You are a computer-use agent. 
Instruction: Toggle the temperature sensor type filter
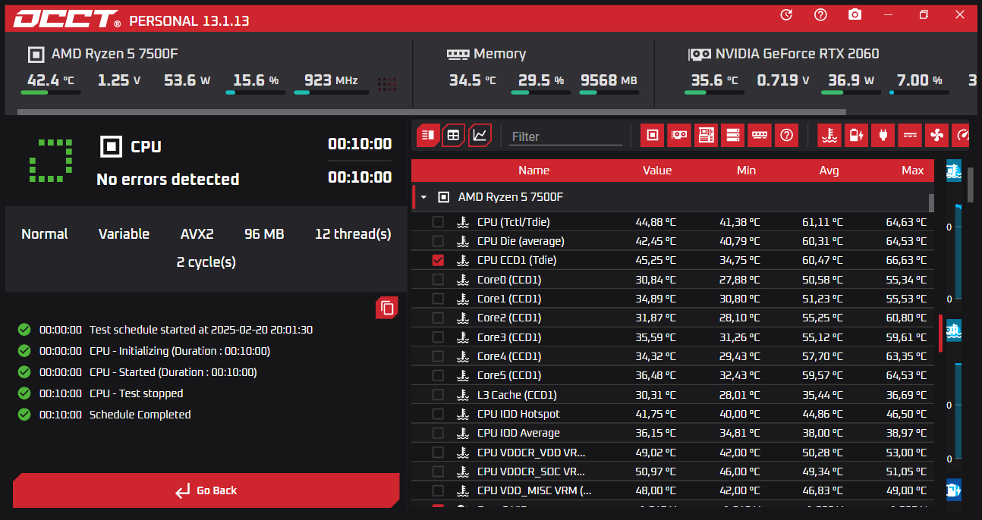pos(829,136)
